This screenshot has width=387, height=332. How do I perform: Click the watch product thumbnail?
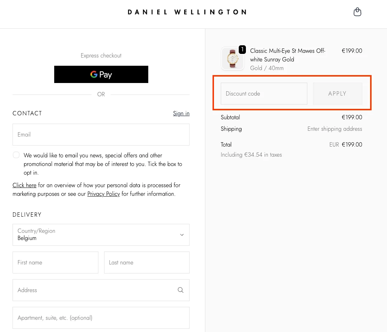pyautogui.click(x=232, y=58)
